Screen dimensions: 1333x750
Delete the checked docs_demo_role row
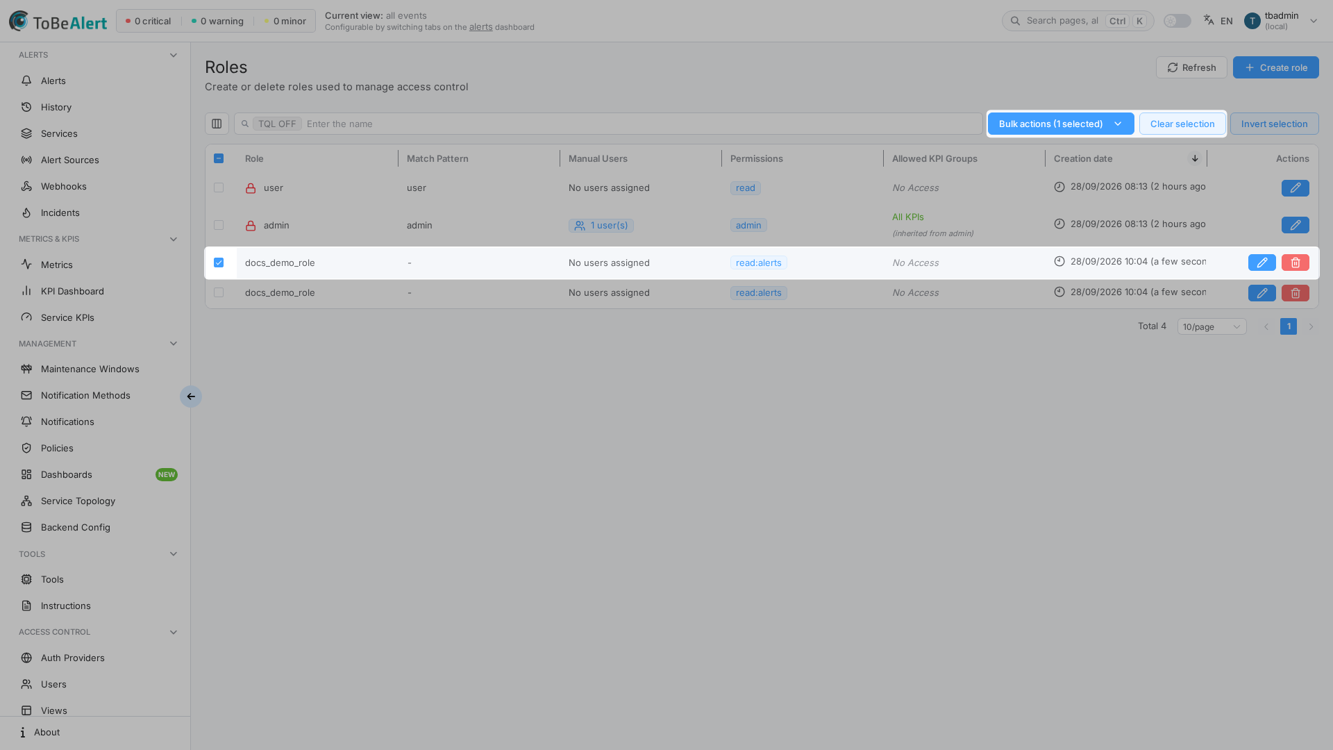point(1295,262)
